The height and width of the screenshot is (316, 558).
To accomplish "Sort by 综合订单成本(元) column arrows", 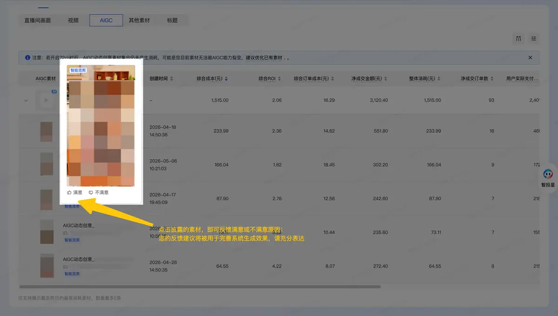I will tap(333, 79).
